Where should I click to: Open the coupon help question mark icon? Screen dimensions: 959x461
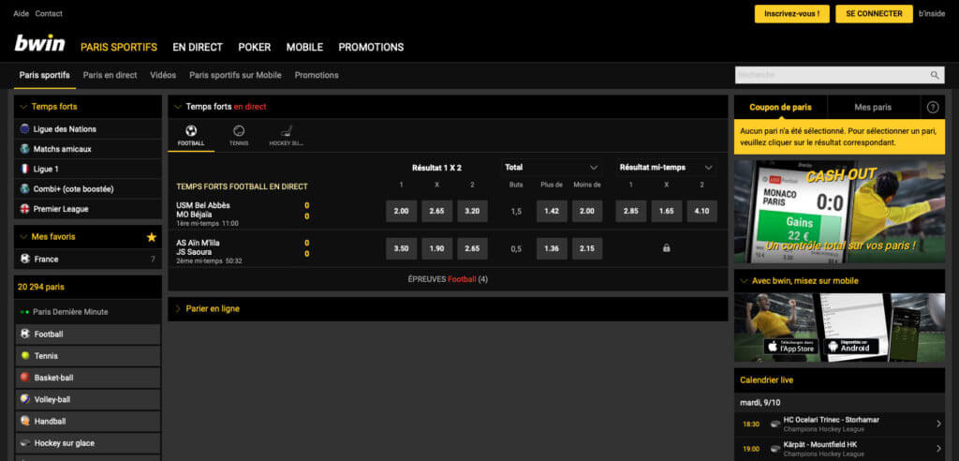pos(932,108)
